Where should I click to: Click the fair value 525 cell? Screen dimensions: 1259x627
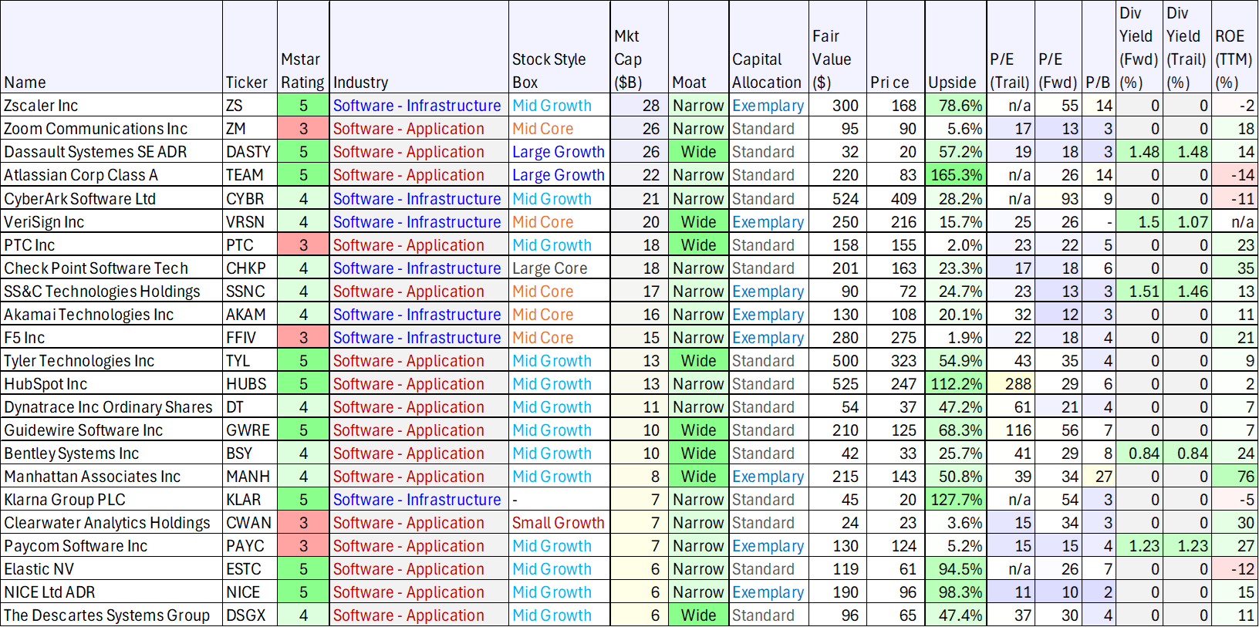pyautogui.click(x=838, y=383)
